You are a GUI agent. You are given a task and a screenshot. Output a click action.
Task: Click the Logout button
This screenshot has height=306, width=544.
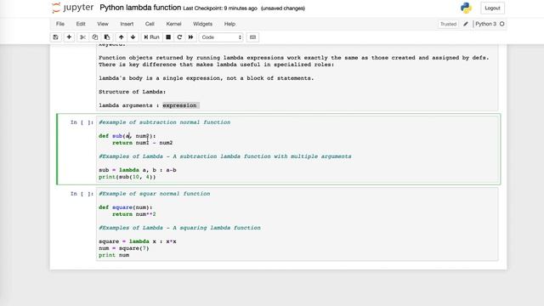492,8
